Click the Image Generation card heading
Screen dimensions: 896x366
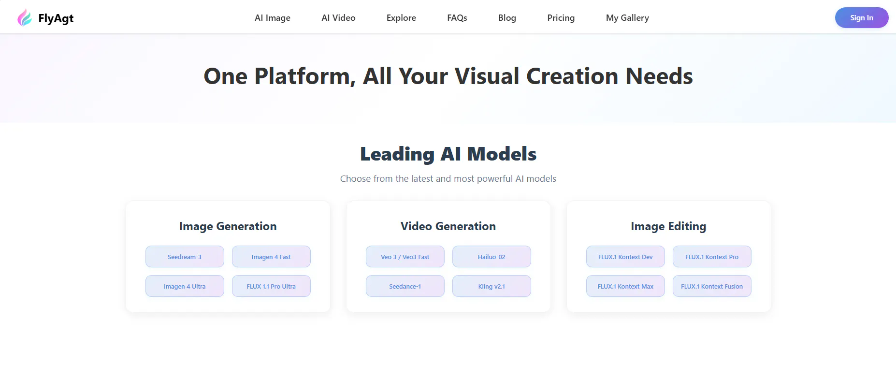pyautogui.click(x=228, y=226)
